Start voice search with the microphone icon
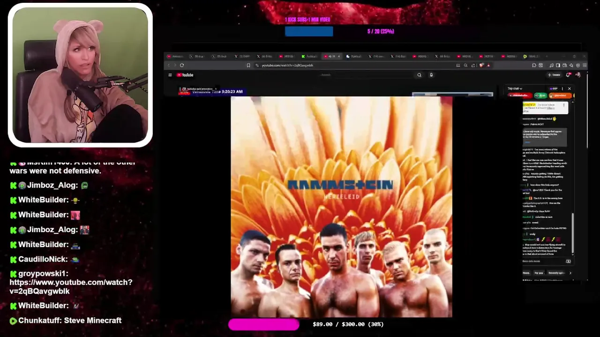600x337 pixels. 431,75
